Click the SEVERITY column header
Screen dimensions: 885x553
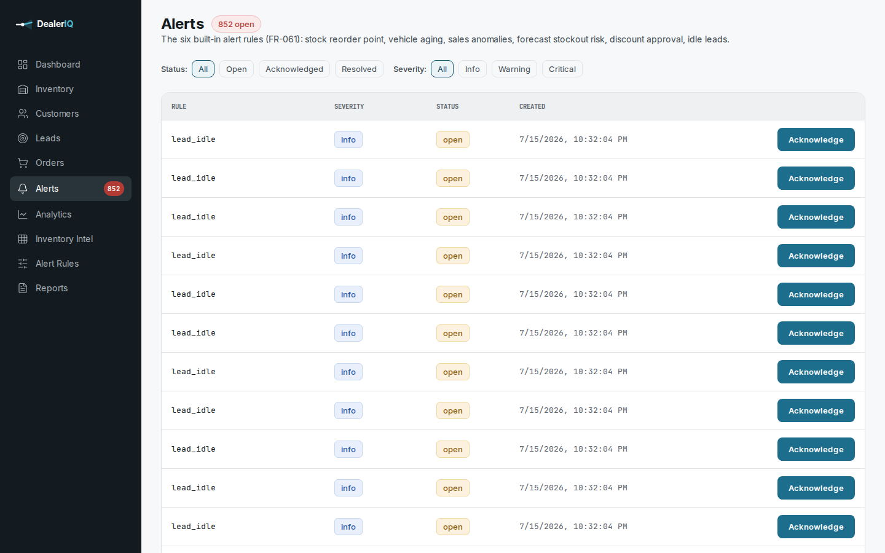349,106
